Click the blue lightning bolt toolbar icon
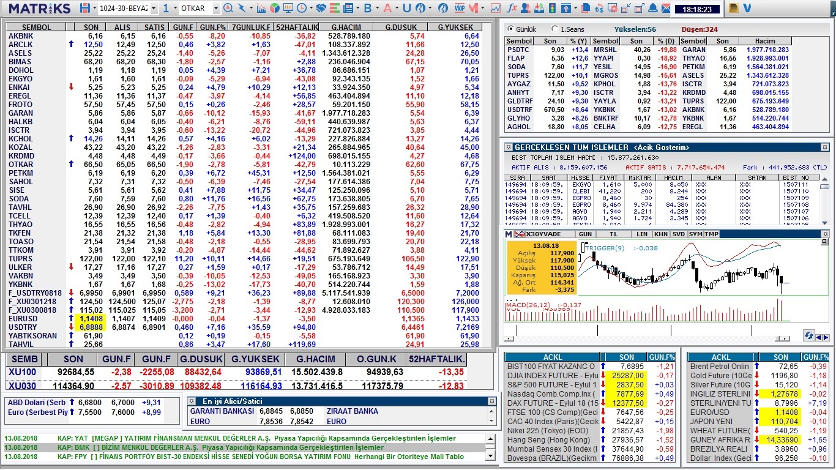 (x=242, y=8)
